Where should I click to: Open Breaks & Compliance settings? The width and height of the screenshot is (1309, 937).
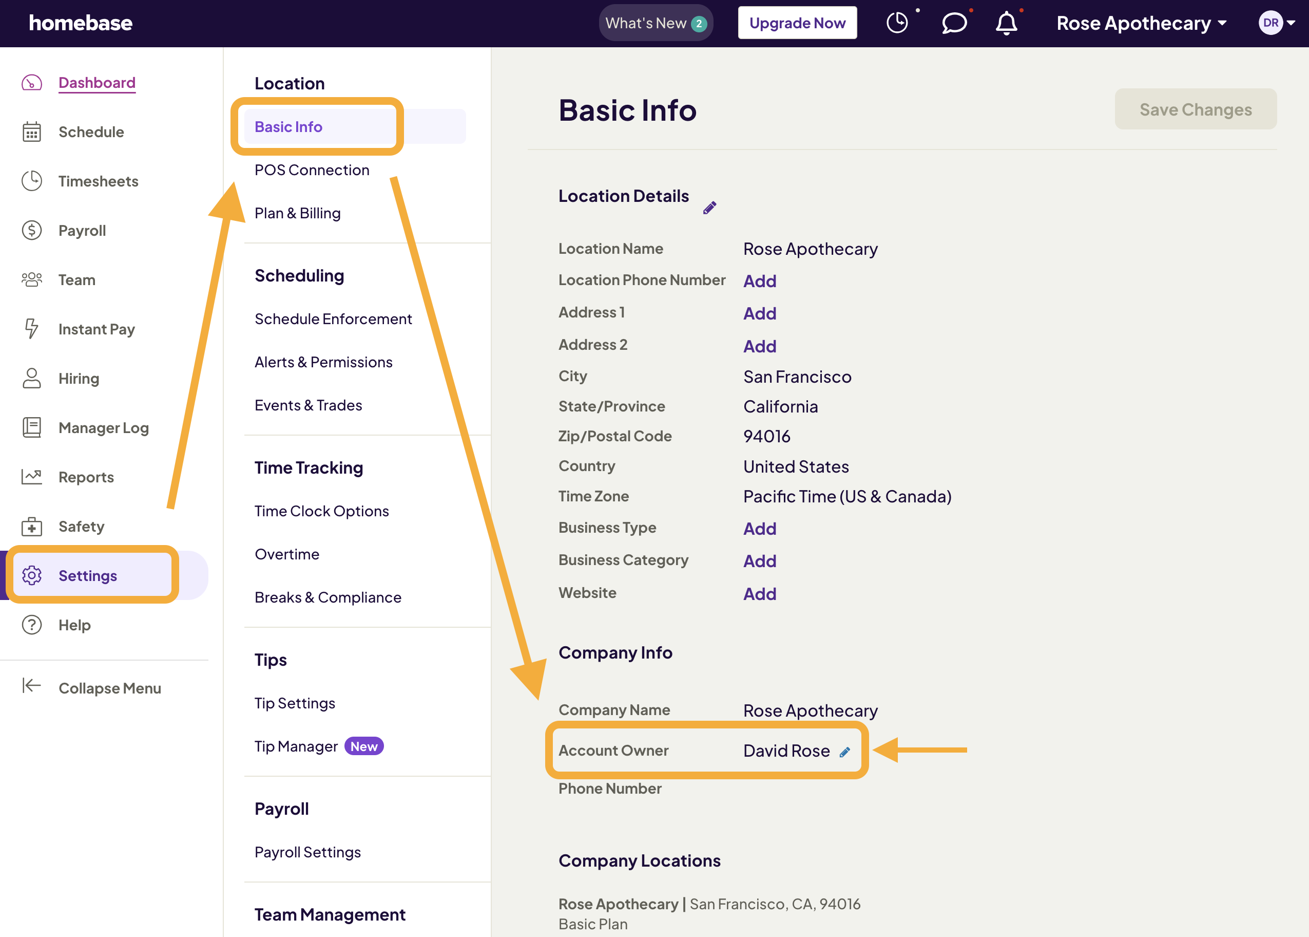(328, 598)
